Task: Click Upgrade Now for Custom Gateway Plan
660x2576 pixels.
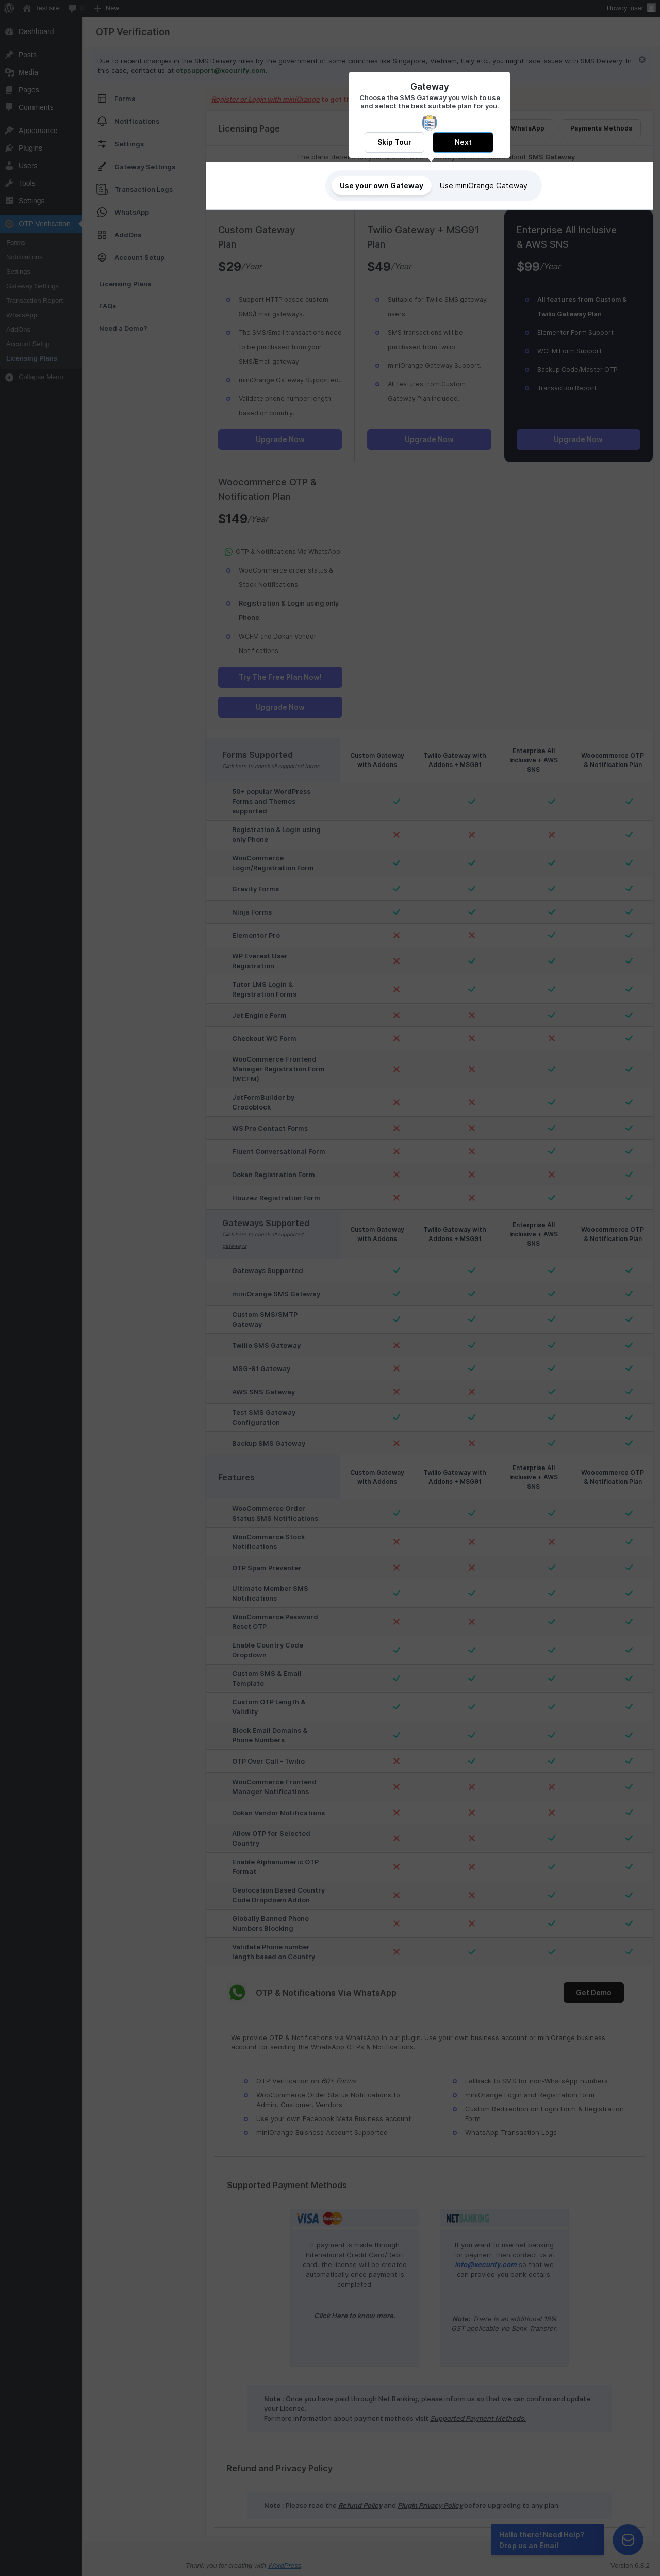Action: click(x=280, y=439)
